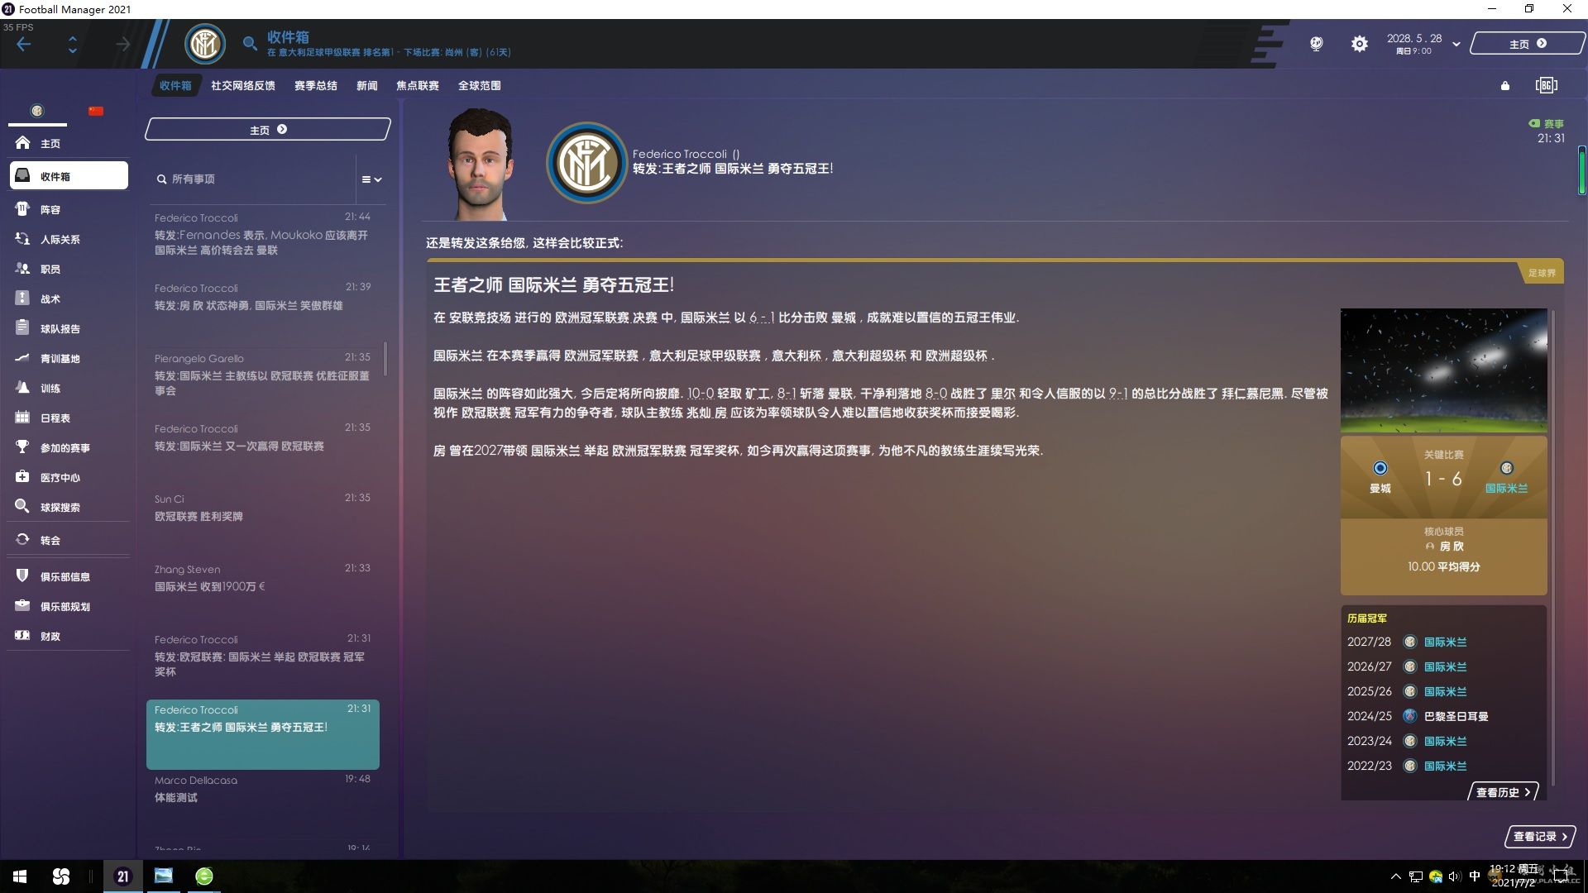Open preferences gear icon
The width and height of the screenshot is (1588, 893).
tap(1360, 44)
